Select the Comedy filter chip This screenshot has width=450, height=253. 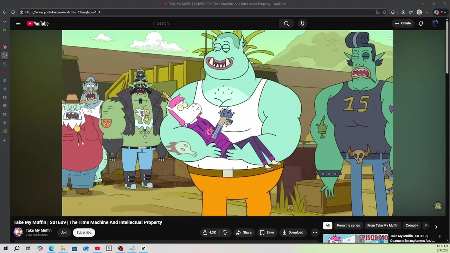click(x=412, y=226)
